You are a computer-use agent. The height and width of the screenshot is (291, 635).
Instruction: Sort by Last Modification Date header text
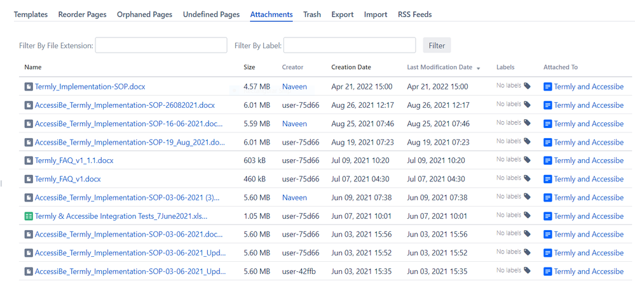coord(439,67)
